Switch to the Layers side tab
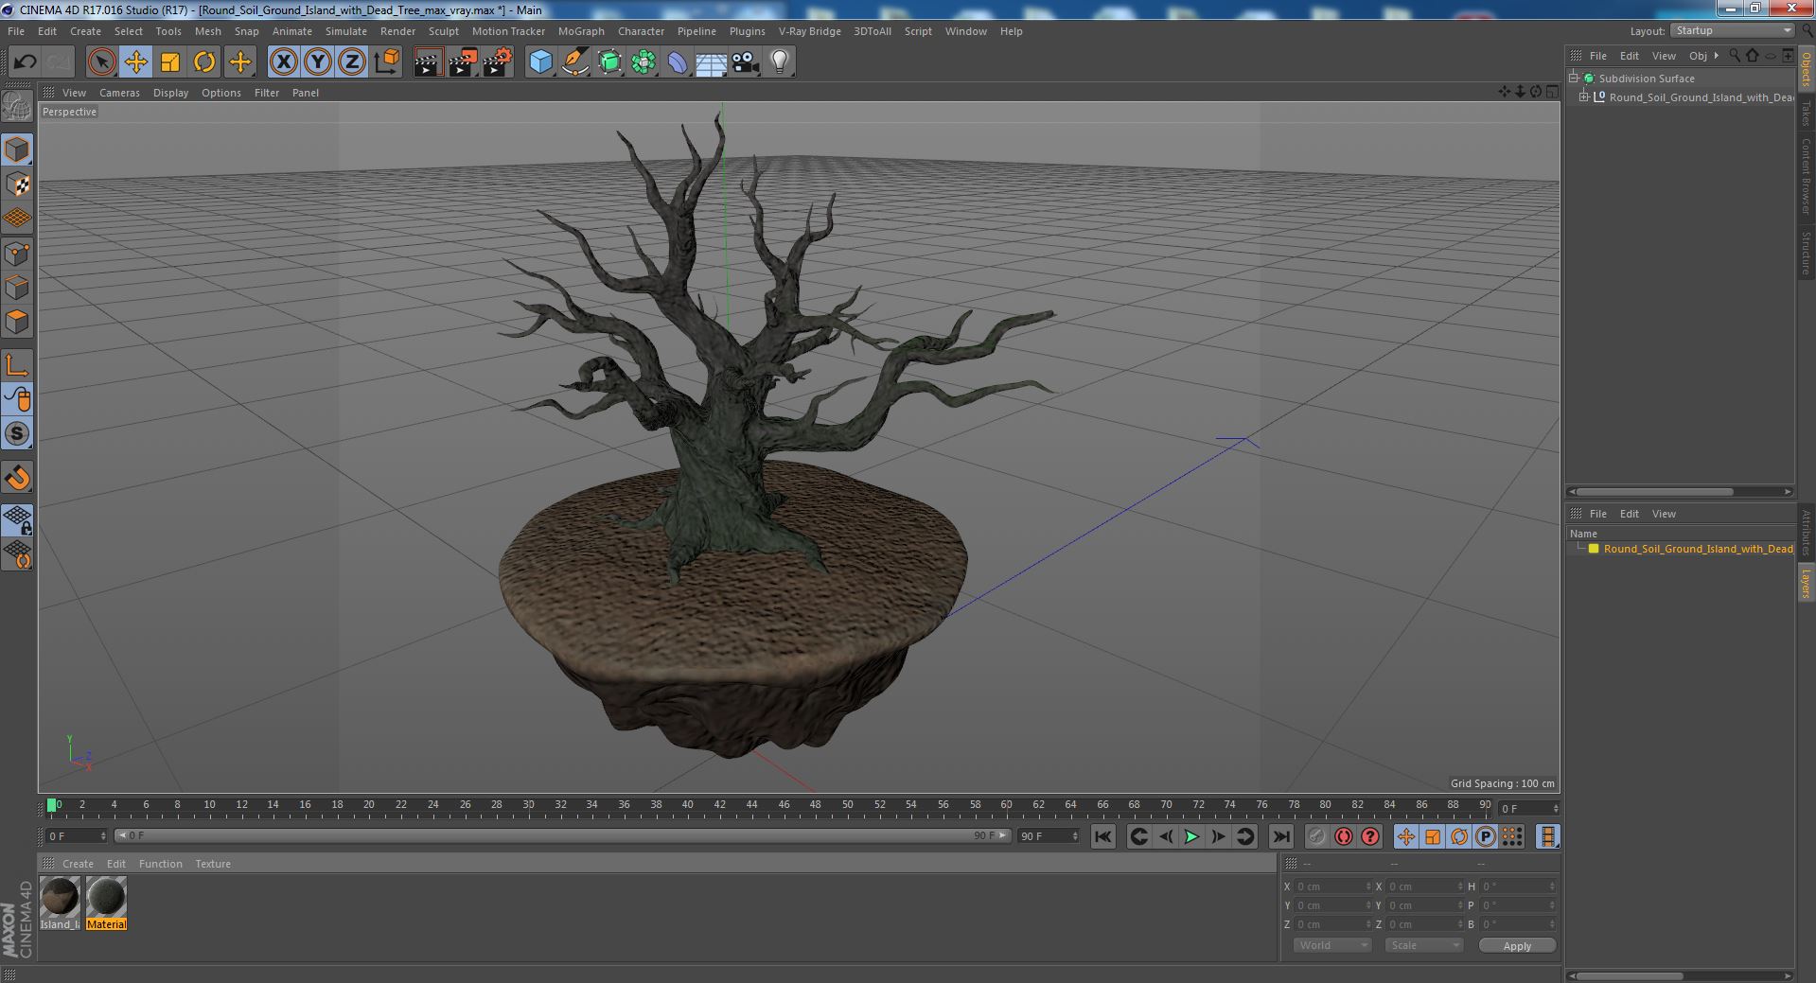The width and height of the screenshot is (1816, 983). pos(1806,584)
